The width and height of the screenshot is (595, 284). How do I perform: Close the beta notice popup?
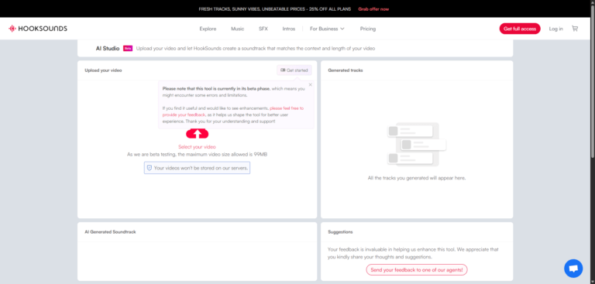[311, 84]
